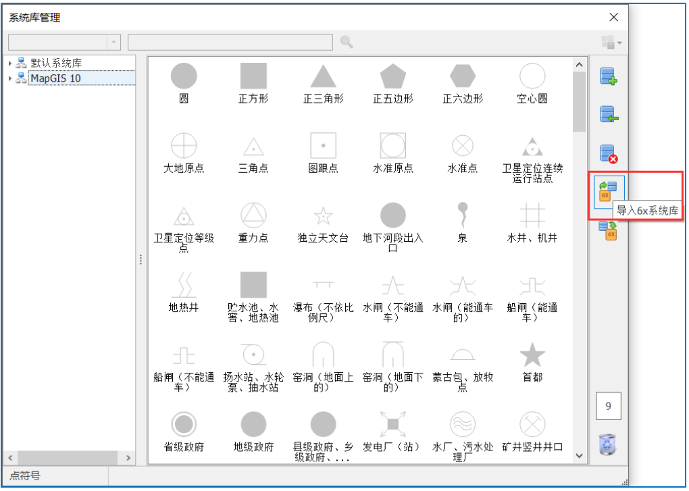
Task: Click the import 6x system library icon
Action: point(608,191)
